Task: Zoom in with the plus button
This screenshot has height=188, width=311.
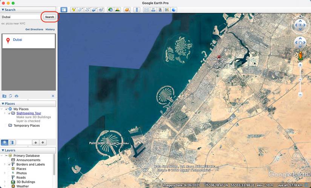Action: (300, 65)
